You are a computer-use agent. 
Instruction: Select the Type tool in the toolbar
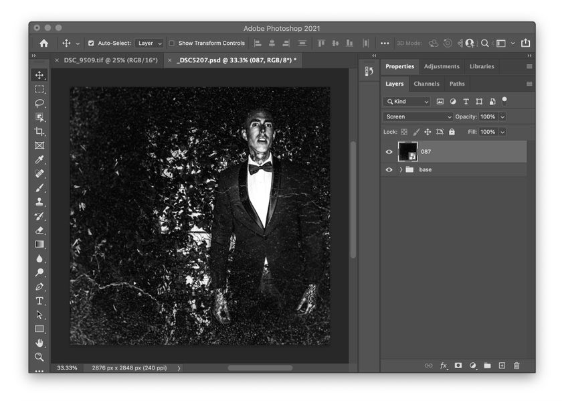pyautogui.click(x=39, y=302)
